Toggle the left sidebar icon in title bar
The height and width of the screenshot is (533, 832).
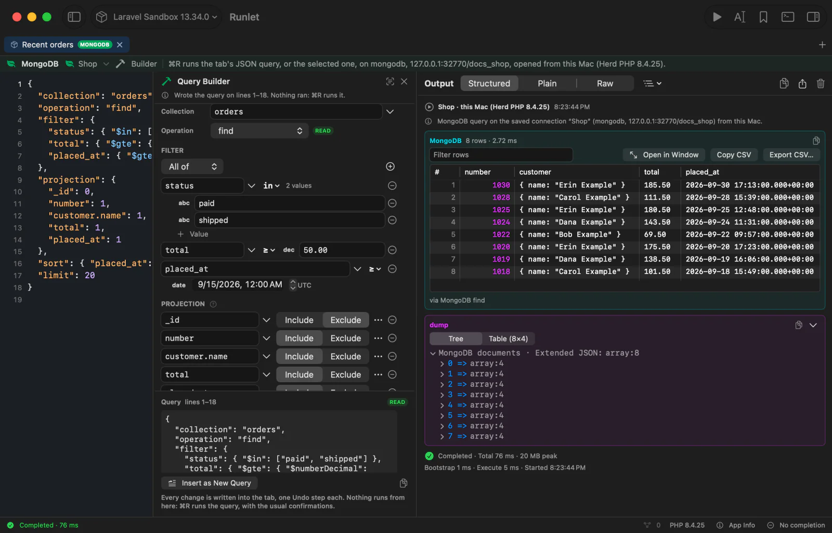(x=74, y=17)
